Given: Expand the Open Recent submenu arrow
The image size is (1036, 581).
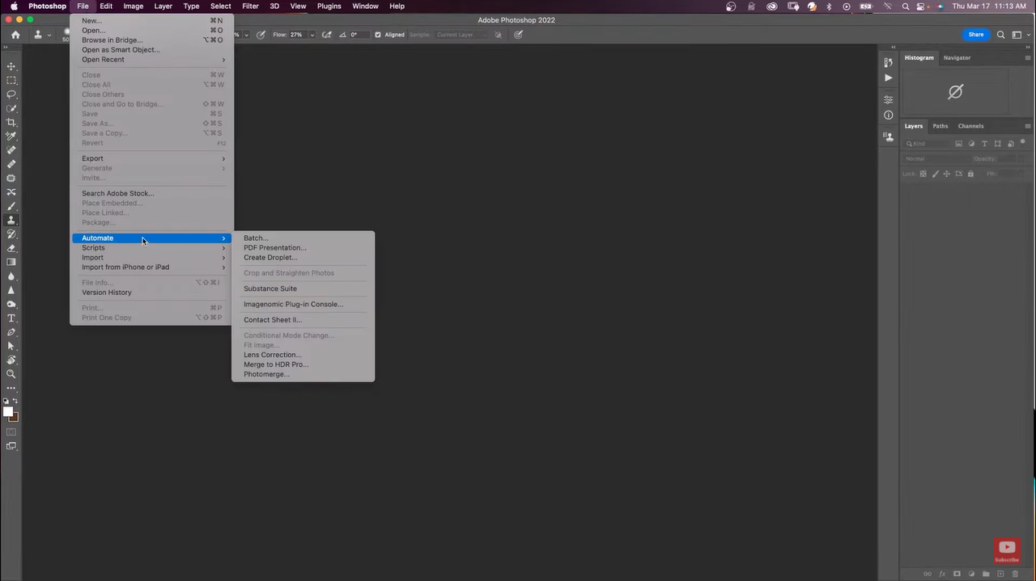Looking at the screenshot, I should click(223, 60).
